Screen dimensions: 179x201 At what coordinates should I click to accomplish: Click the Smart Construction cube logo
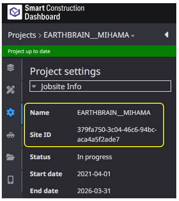[x=15, y=12]
